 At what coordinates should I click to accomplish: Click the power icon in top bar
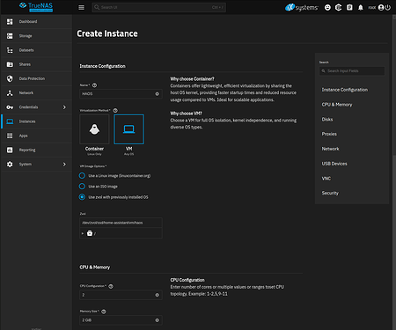[388, 8]
